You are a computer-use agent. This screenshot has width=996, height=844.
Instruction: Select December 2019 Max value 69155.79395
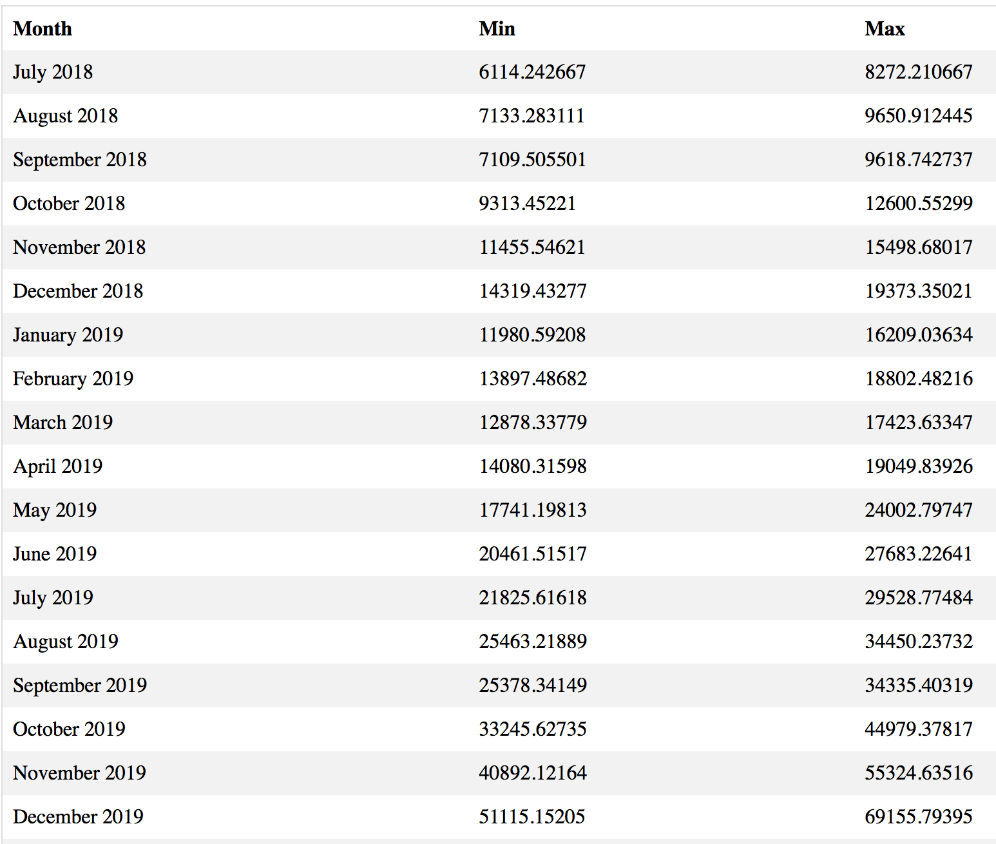[x=919, y=817]
